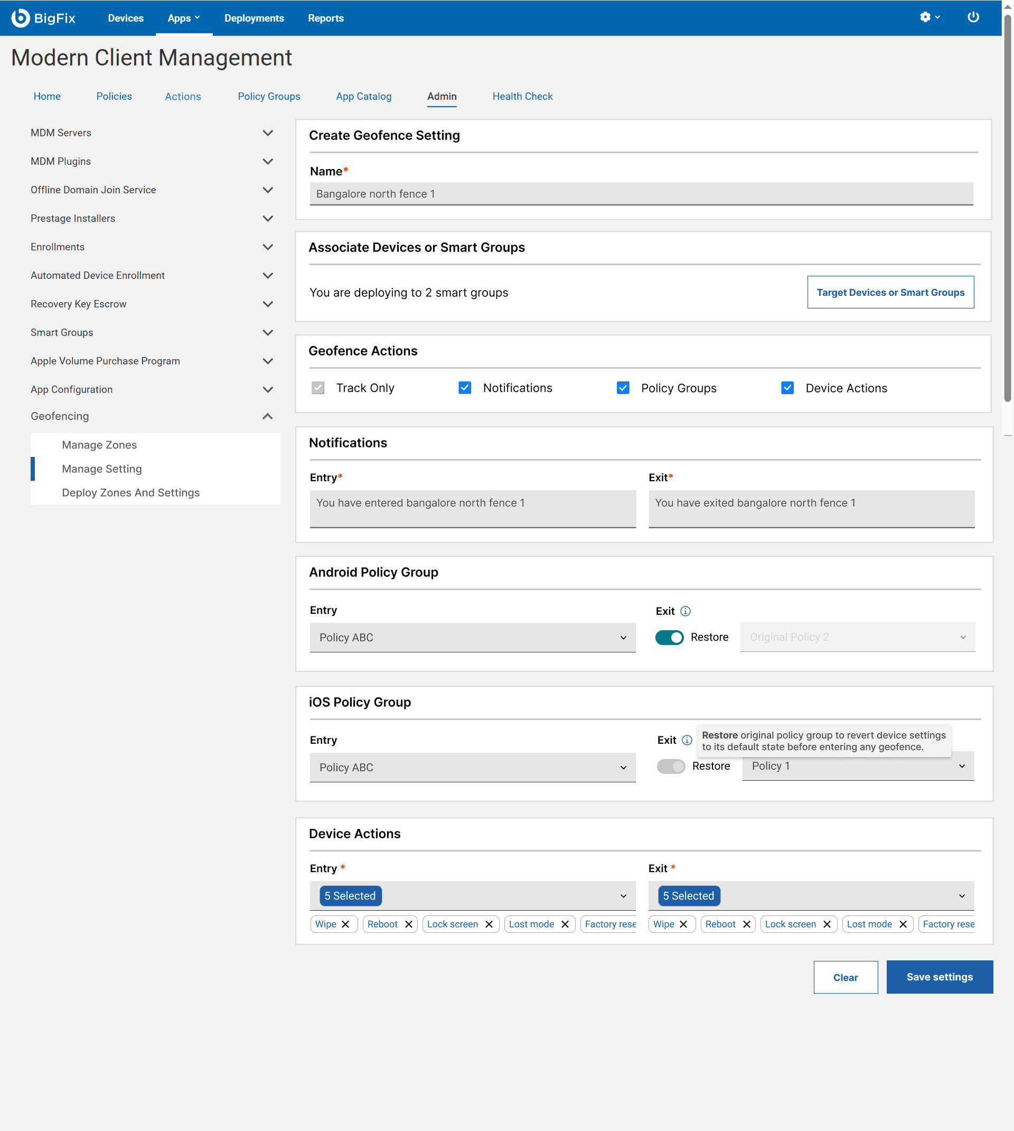Image resolution: width=1014 pixels, height=1131 pixels.
Task: Open Reports in top navigation
Action: (325, 18)
